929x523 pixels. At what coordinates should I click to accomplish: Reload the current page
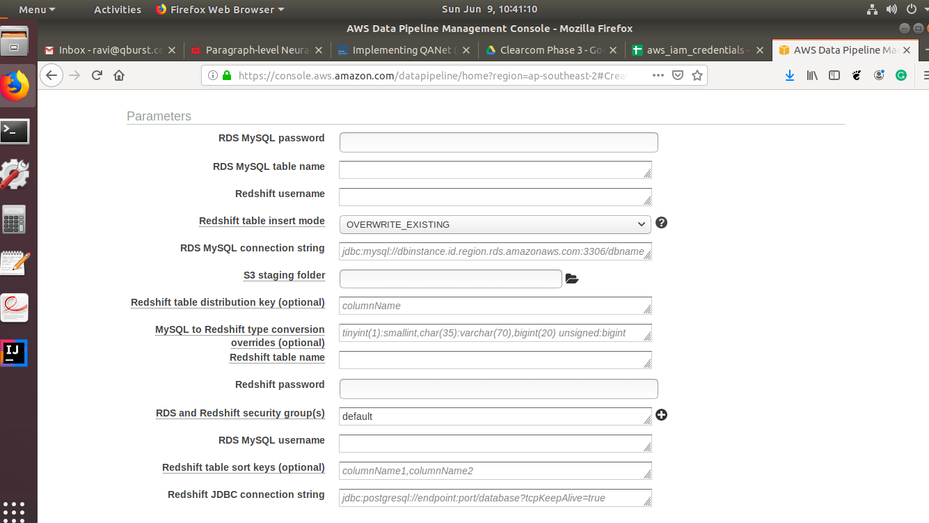tap(97, 75)
